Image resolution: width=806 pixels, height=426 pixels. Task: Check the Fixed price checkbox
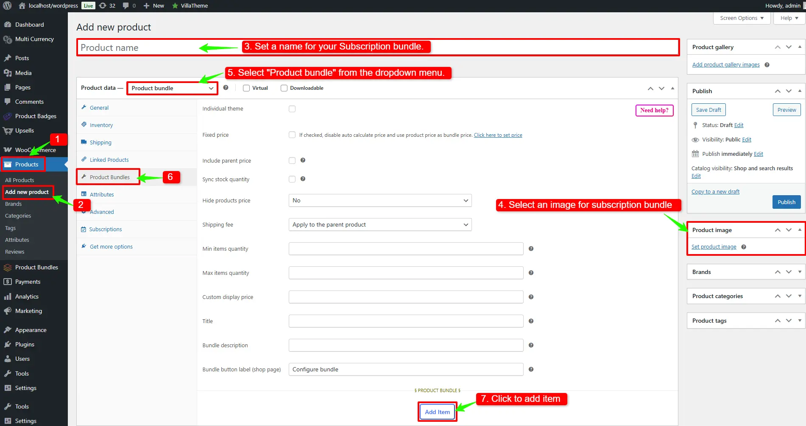[x=292, y=135]
